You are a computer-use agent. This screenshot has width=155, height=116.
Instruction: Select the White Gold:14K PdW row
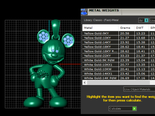(x=119, y=78)
